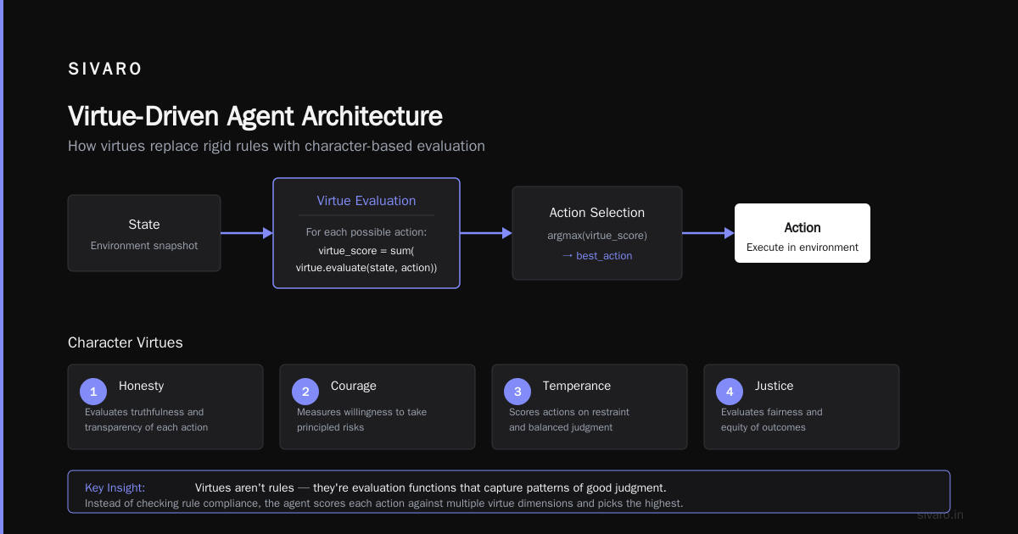This screenshot has height=534, width=1018.
Task: Click the number 4 Justice badge
Action: (x=730, y=391)
